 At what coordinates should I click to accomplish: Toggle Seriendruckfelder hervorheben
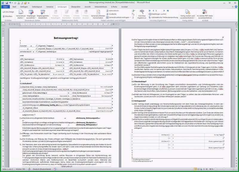(x=98, y=14)
